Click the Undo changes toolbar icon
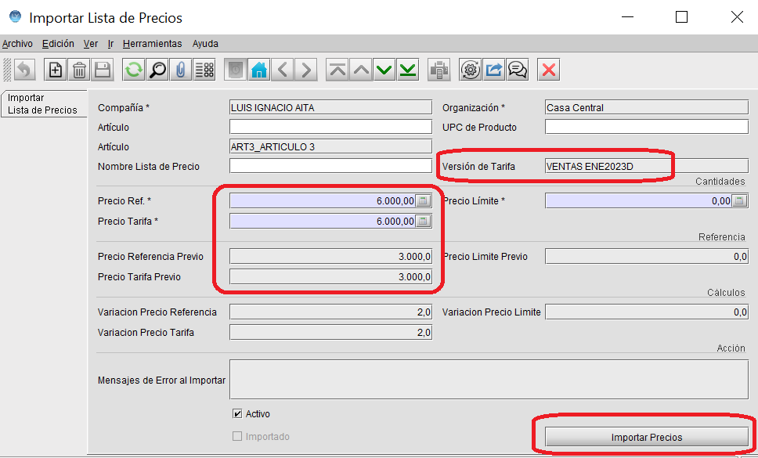Viewport: 758px width, 458px height. point(24,70)
